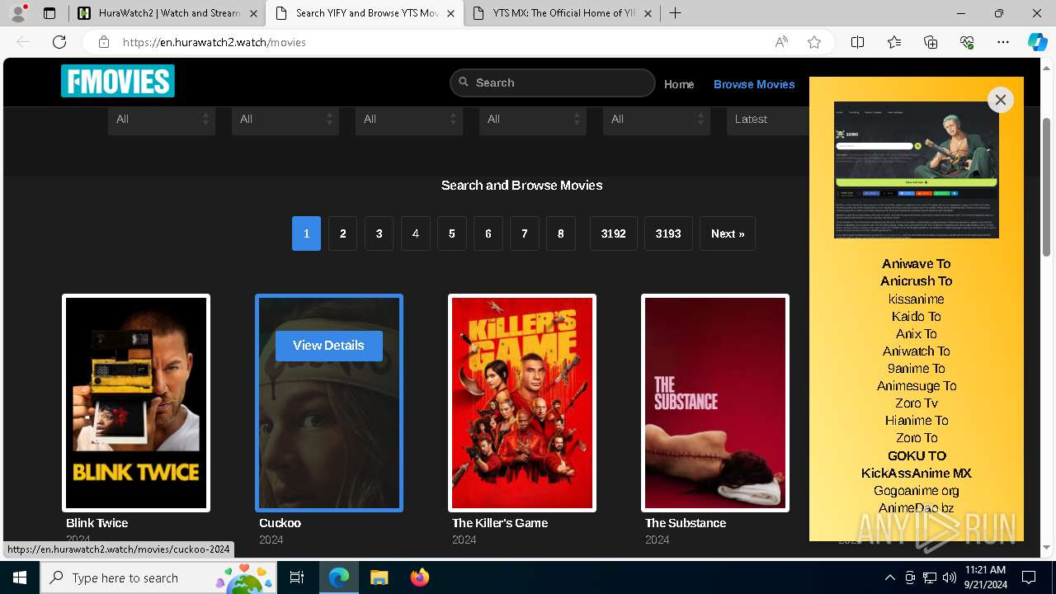This screenshot has width=1056, height=594.
Task: Open GOKU TO link
Action: [x=917, y=455]
